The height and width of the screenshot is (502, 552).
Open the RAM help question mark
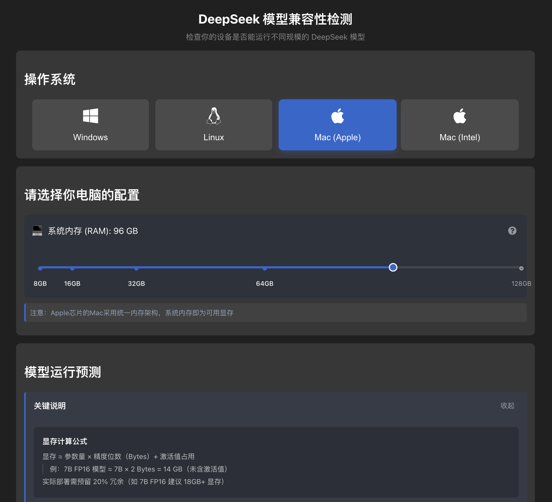pyautogui.click(x=512, y=231)
